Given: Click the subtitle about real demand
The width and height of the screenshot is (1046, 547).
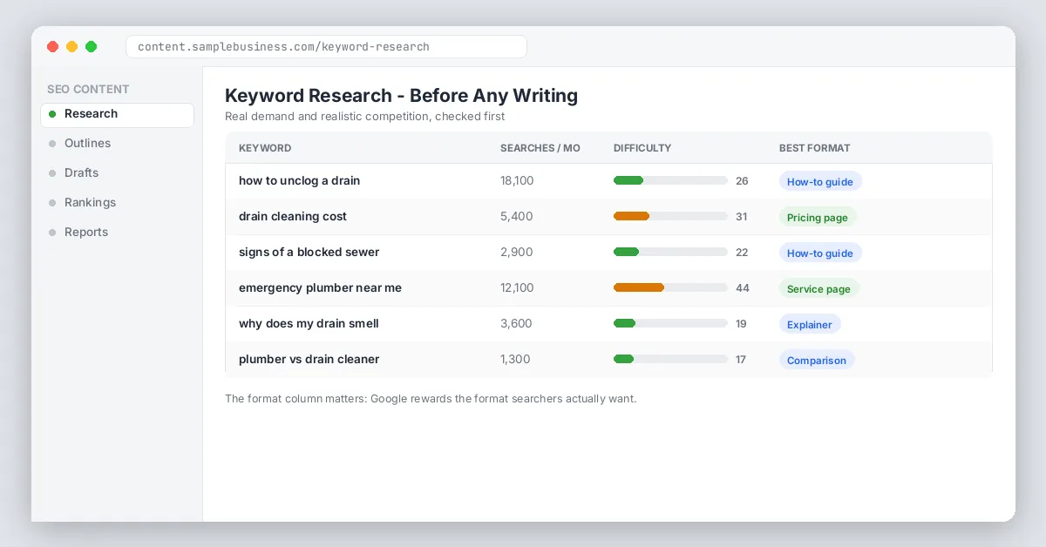Looking at the screenshot, I should [x=364, y=117].
